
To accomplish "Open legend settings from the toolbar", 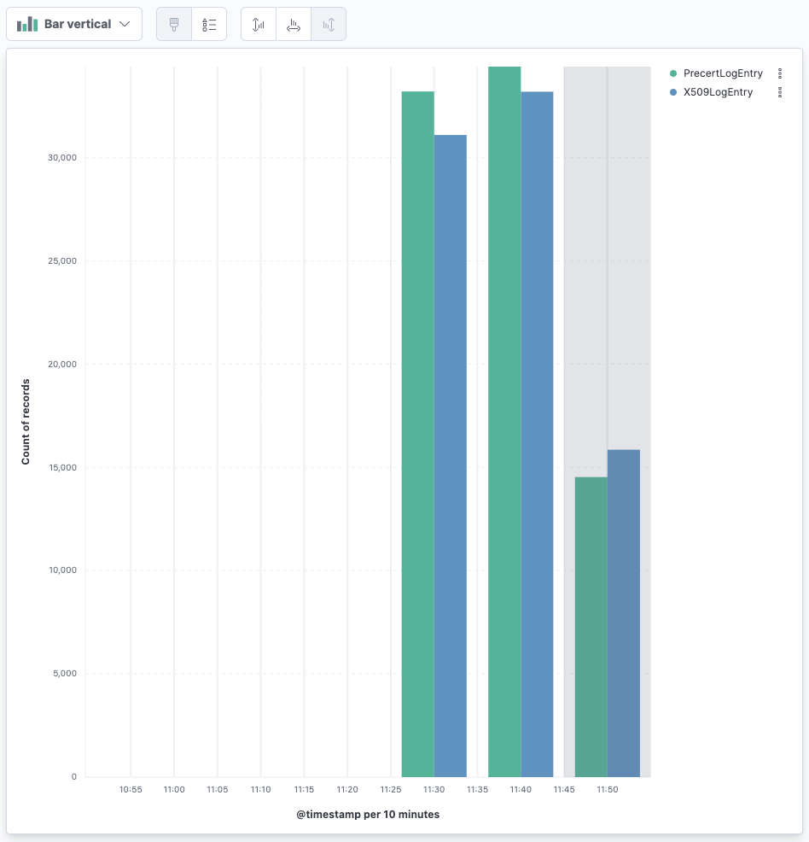I will [x=209, y=25].
